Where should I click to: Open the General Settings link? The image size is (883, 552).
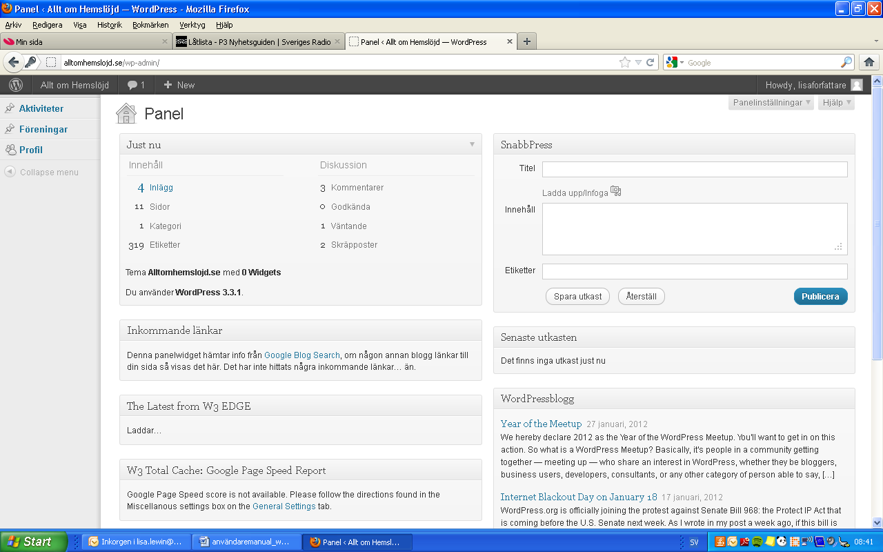(x=284, y=506)
